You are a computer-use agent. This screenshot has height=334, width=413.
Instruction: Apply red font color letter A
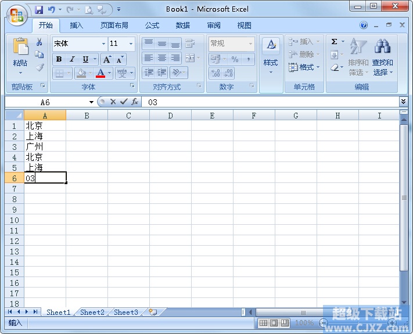tap(100, 73)
